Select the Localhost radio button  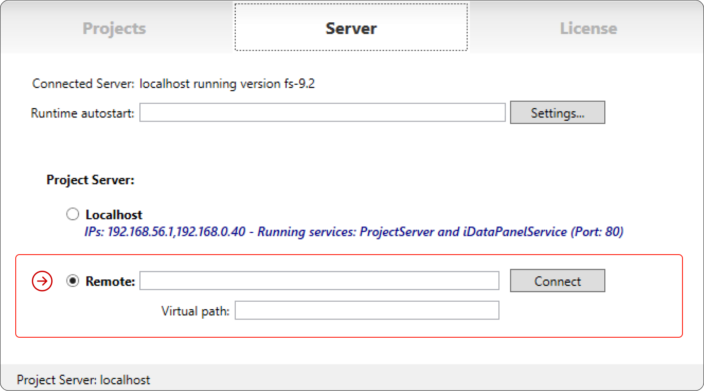73,214
